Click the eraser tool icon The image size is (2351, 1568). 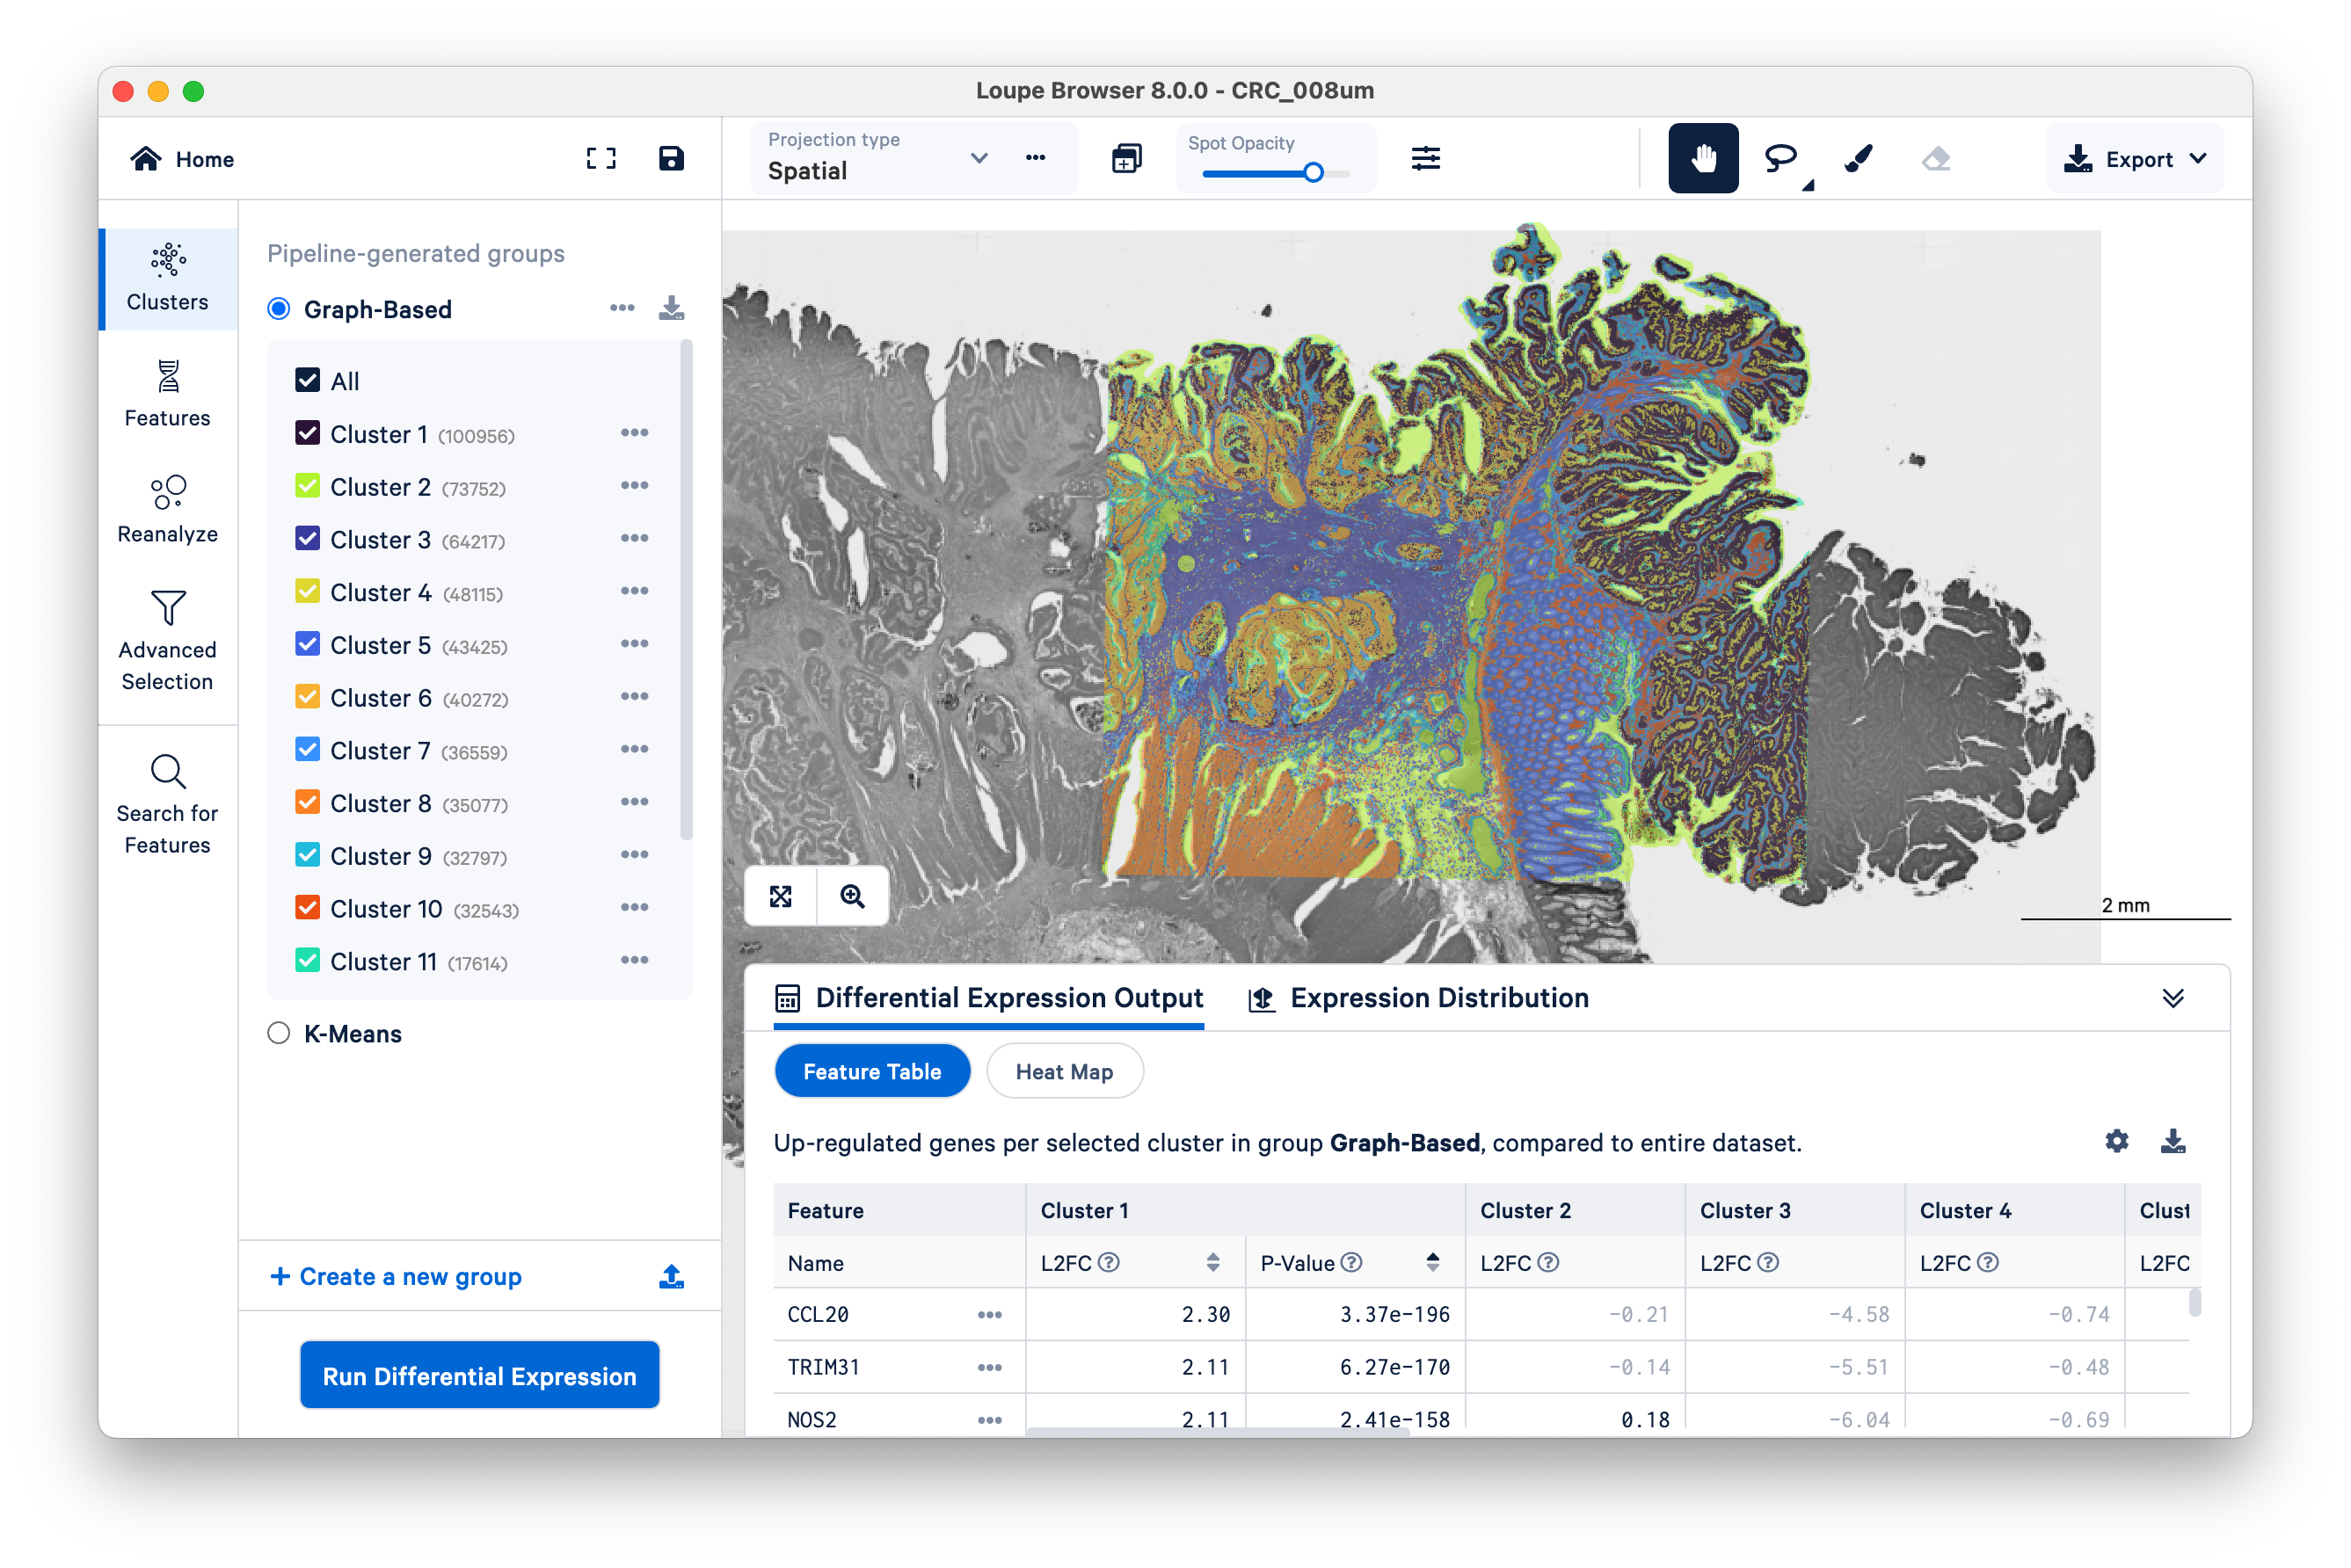(x=1936, y=158)
